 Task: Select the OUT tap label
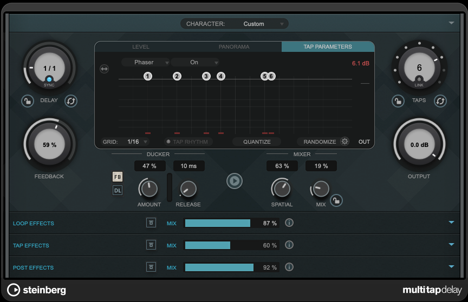coord(364,142)
